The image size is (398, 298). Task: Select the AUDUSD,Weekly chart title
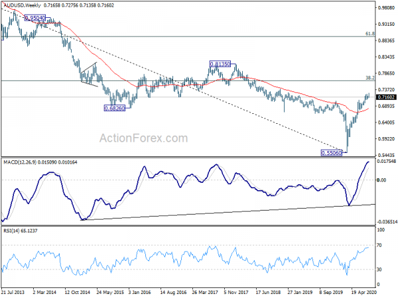[22, 5]
